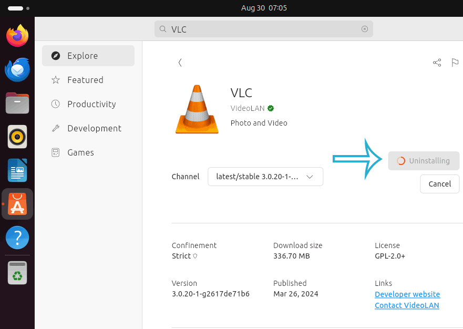Viewport: 463px width, 329px height.
Task: Click the App Center dock icon
Action: tap(17, 204)
